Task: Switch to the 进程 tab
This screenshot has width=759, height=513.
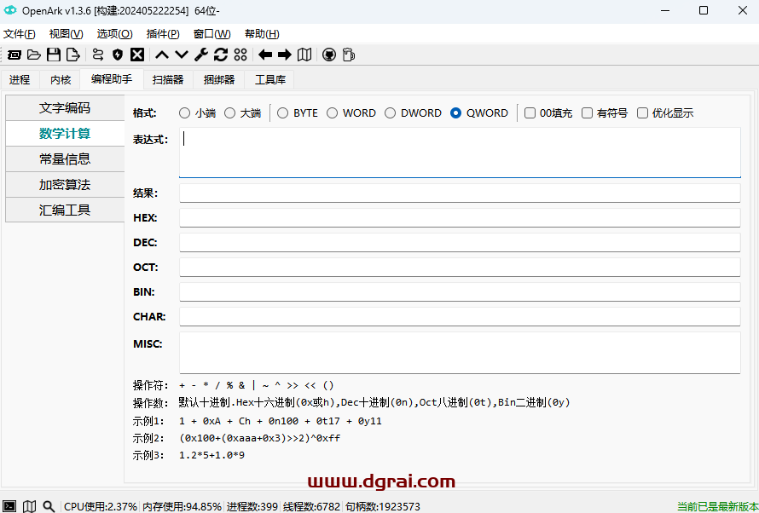Action: (x=20, y=80)
